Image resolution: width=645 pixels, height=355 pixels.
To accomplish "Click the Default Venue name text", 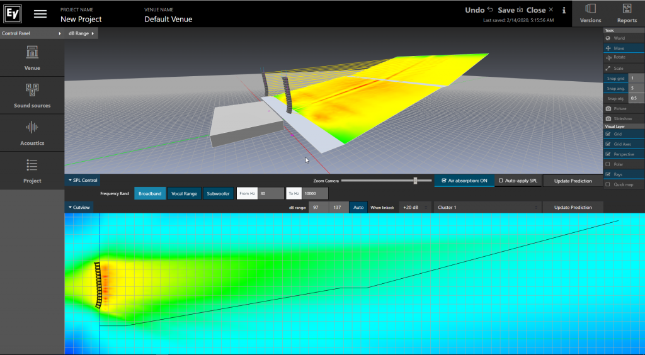I will coord(168,20).
